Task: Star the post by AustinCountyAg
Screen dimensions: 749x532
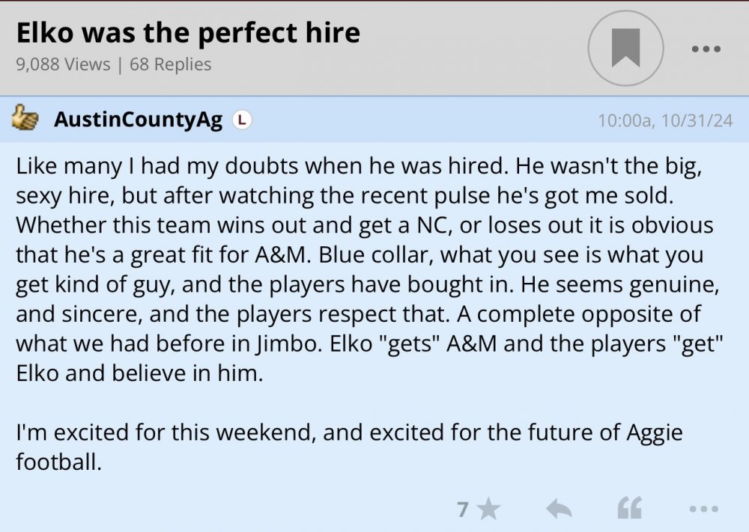Action: click(488, 510)
